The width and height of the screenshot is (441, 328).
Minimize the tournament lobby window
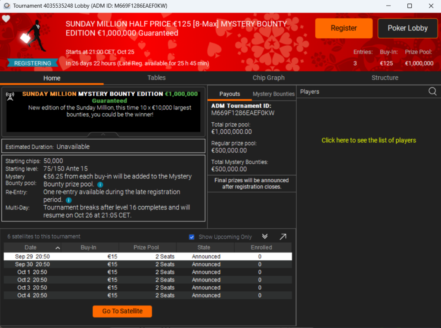click(x=388, y=6)
